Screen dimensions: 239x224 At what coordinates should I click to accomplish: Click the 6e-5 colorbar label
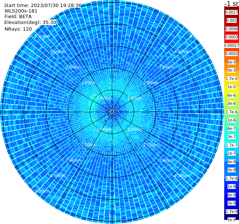231,62
